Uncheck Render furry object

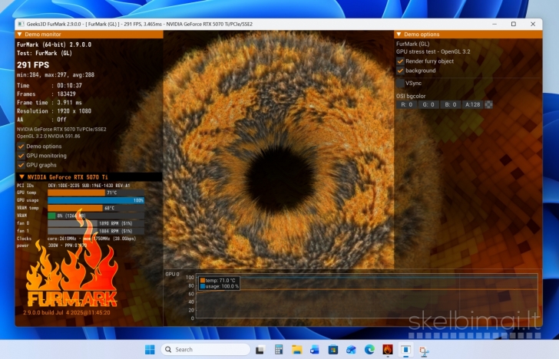tap(400, 61)
